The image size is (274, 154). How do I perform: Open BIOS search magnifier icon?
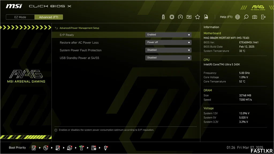[x=246, y=17]
